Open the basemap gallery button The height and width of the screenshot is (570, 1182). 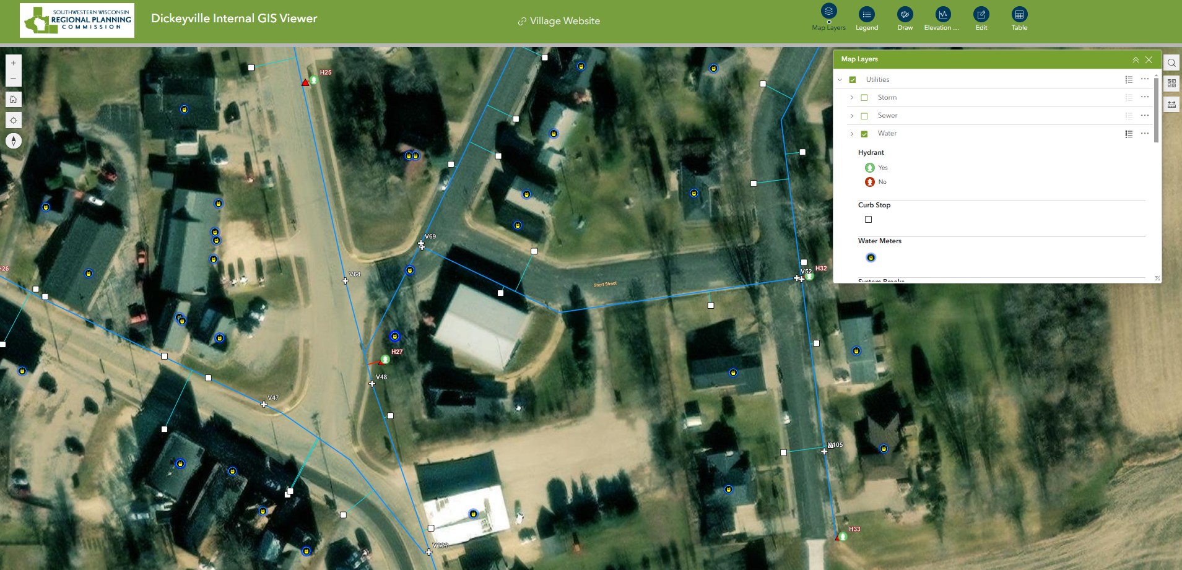(1171, 84)
